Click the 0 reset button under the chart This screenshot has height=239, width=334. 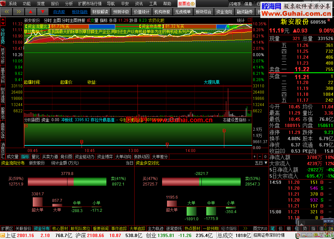pos(265,157)
